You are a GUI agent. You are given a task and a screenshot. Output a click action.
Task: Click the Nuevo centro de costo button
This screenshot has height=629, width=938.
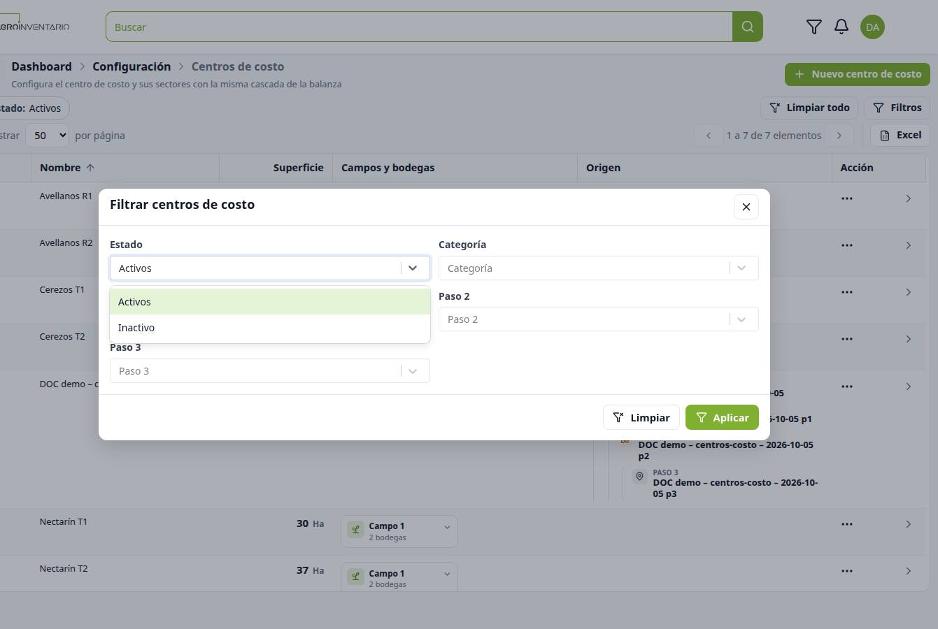[858, 74]
